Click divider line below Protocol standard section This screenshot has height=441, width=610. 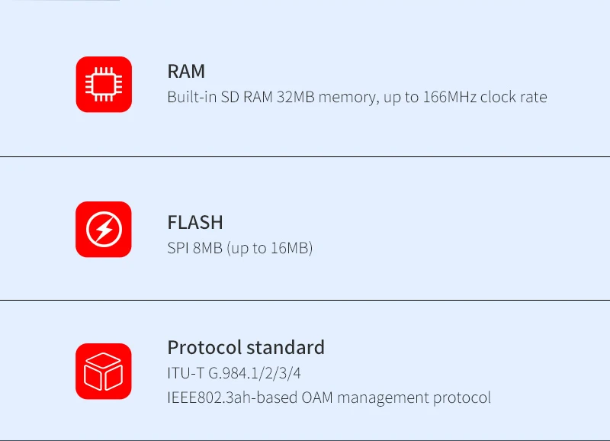click(x=305, y=439)
